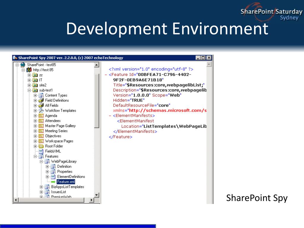Click the SharePoint - test85 globe icon

[23, 64]
